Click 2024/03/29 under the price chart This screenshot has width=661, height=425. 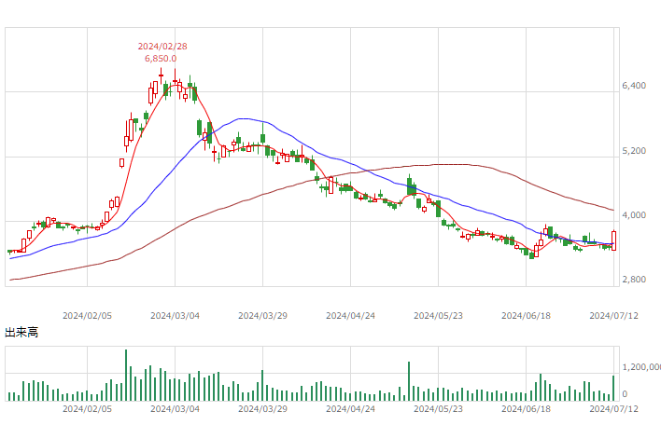[262, 316]
